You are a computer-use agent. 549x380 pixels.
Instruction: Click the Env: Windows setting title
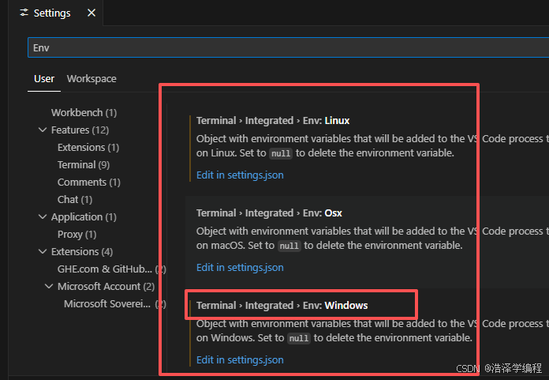tap(282, 306)
